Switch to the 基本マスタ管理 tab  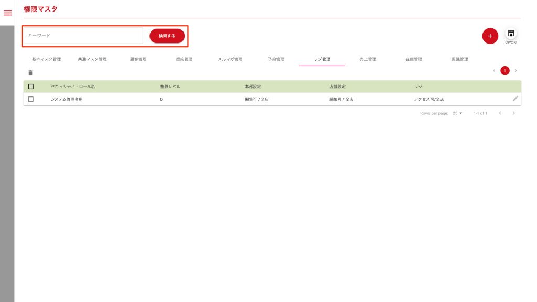(x=47, y=59)
